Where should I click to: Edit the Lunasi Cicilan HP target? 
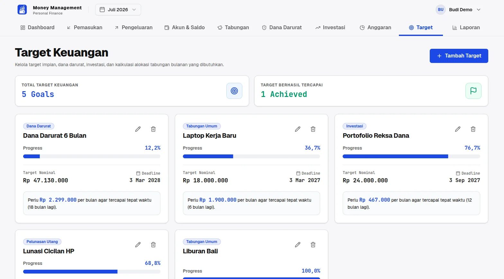coord(138,245)
